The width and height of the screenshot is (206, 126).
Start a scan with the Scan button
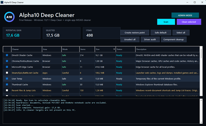click(x=166, y=22)
